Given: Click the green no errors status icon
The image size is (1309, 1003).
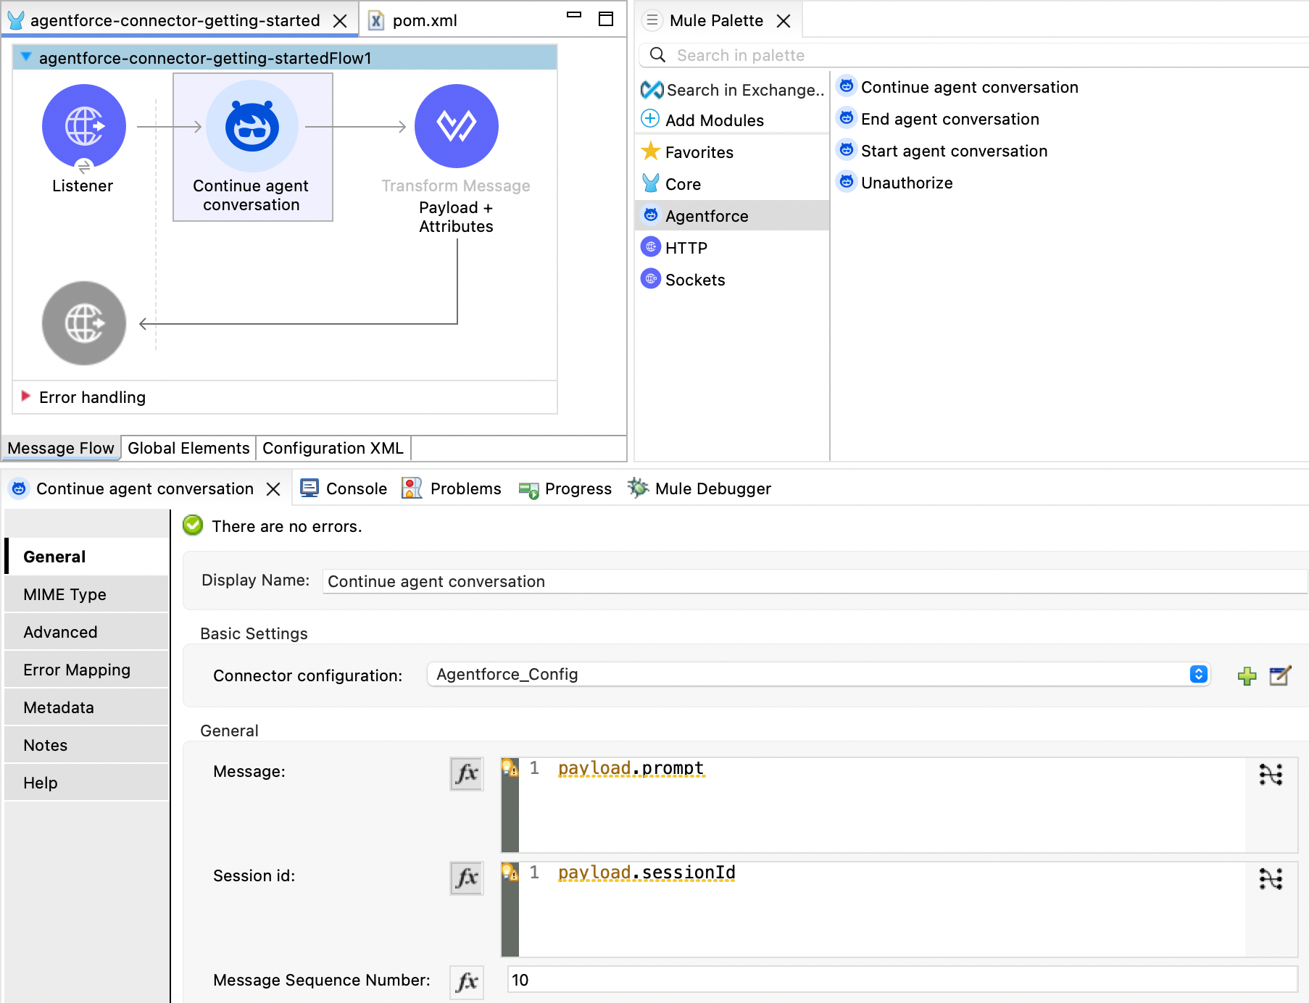Looking at the screenshot, I should 193,525.
